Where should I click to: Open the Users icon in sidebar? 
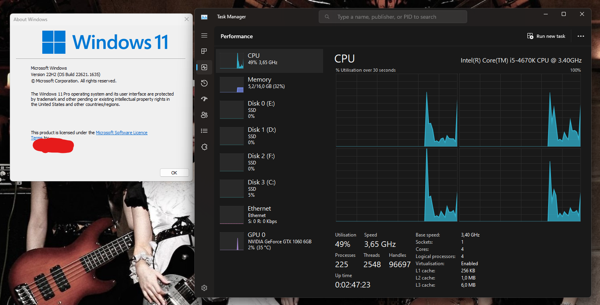click(x=204, y=115)
